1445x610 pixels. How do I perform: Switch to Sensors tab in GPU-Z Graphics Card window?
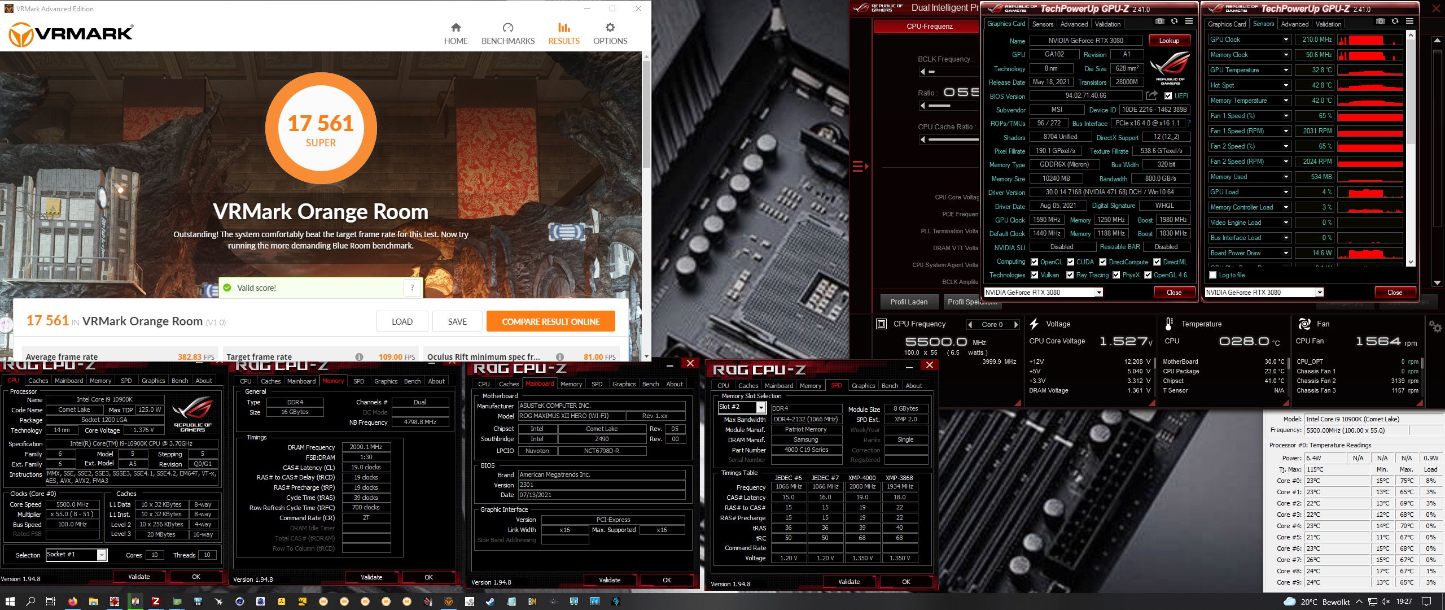(1043, 24)
